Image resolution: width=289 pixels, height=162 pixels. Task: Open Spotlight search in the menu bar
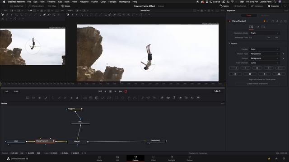coord(275,2)
